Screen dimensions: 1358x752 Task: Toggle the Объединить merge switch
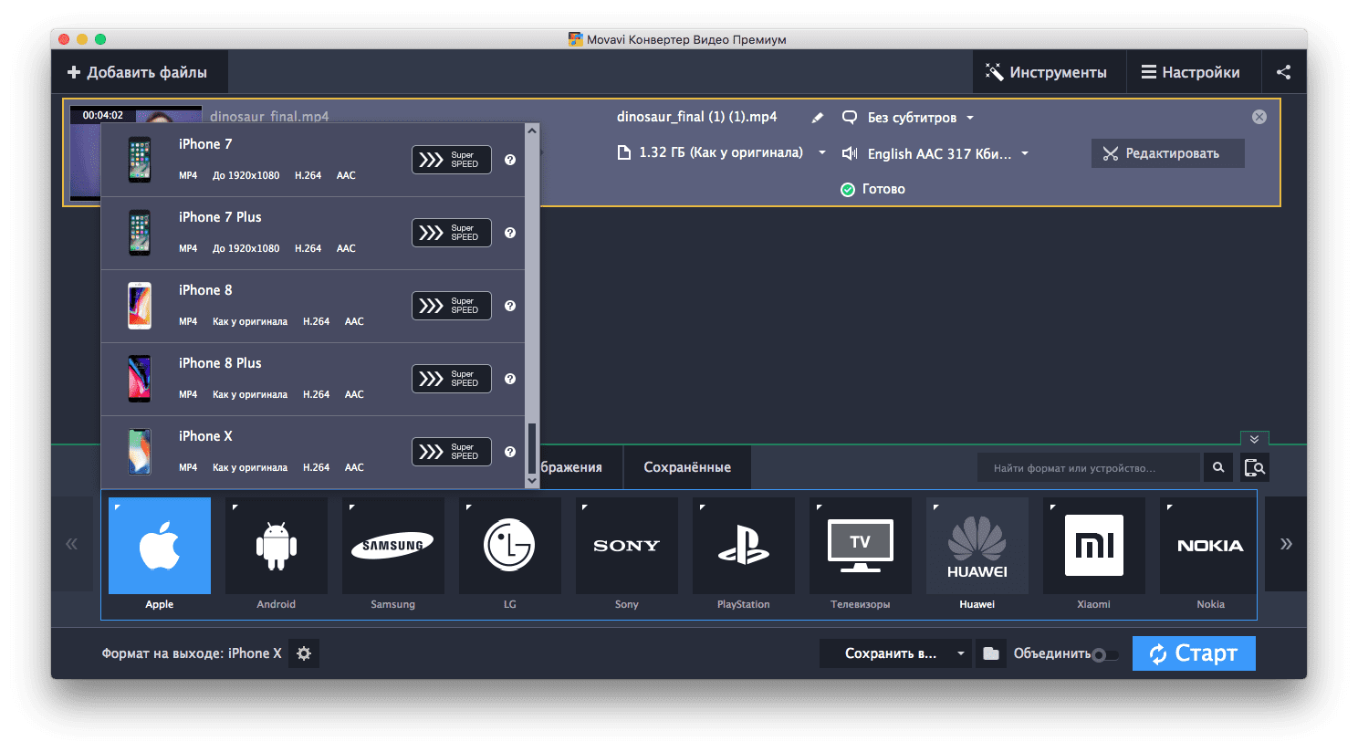pyautogui.click(x=1105, y=654)
